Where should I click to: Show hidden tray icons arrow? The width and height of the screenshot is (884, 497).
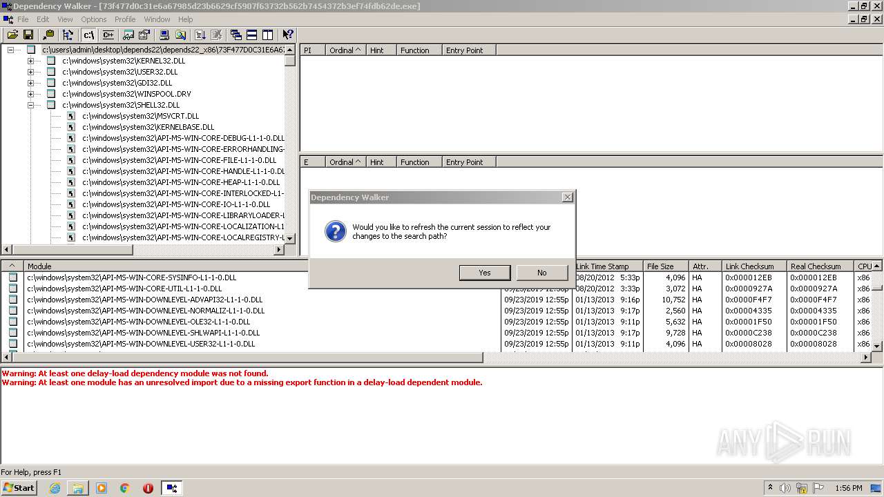pos(770,488)
